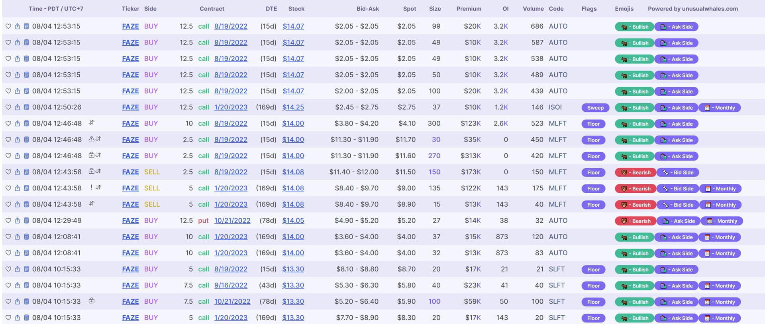Open calculator icon on the $35K premium row
Viewport: 765px width, 324px height.
tap(26, 140)
